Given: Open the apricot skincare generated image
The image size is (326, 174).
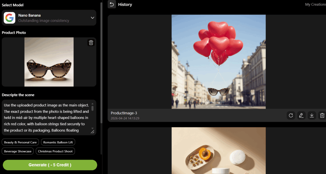Looking at the screenshot, I should pos(218,151).
